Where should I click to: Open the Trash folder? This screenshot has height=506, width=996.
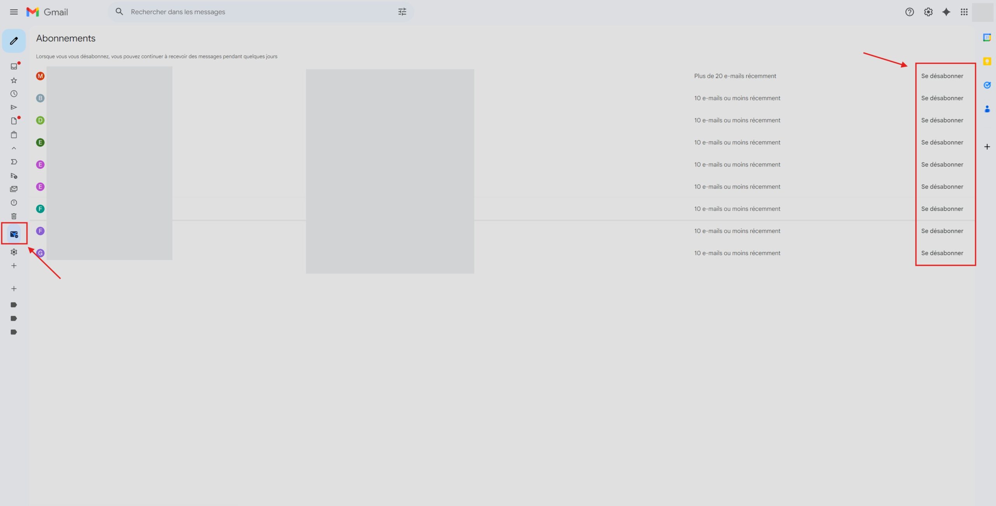(14, 216)
